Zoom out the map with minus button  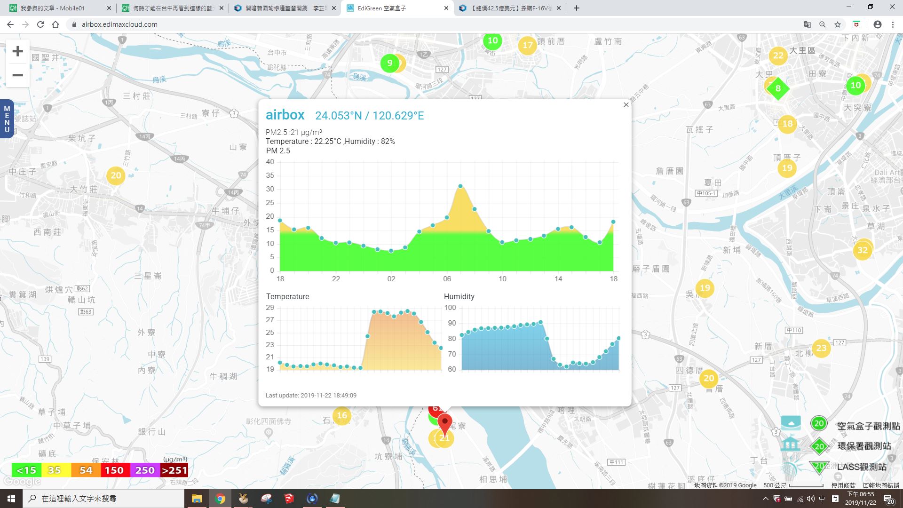[17, 75]
